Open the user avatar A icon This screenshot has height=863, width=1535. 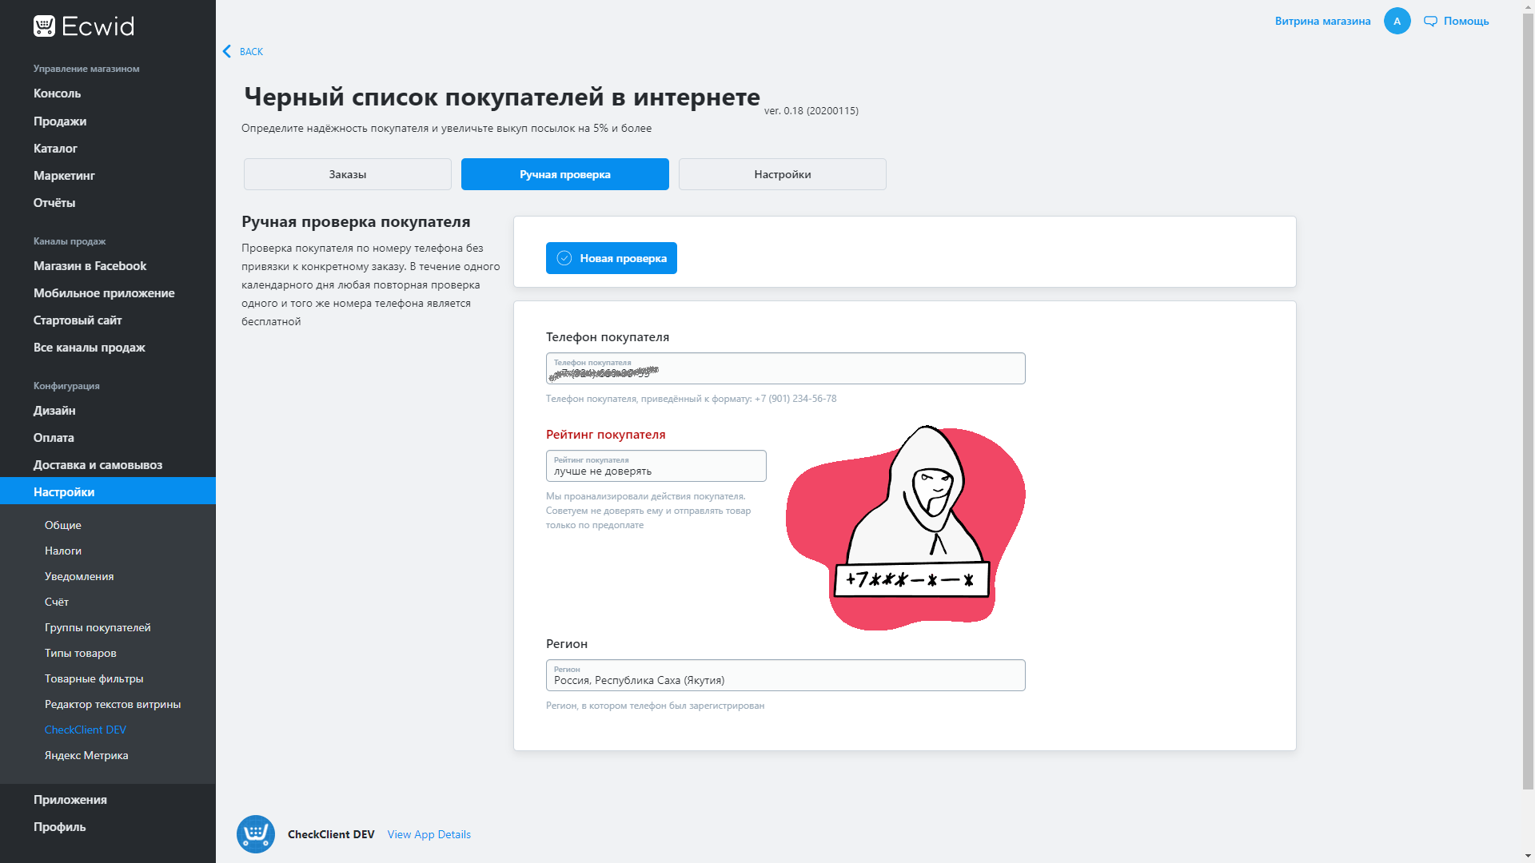[x=1397, y=22]
